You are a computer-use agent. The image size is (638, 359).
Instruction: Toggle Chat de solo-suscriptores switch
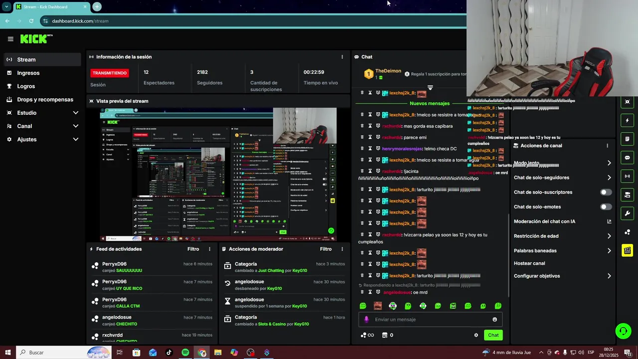[606, 192]
